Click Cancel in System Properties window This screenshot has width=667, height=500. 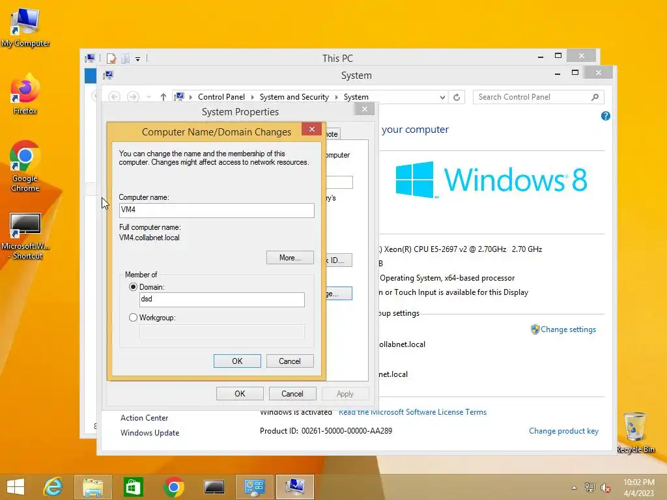click(292, 394)
